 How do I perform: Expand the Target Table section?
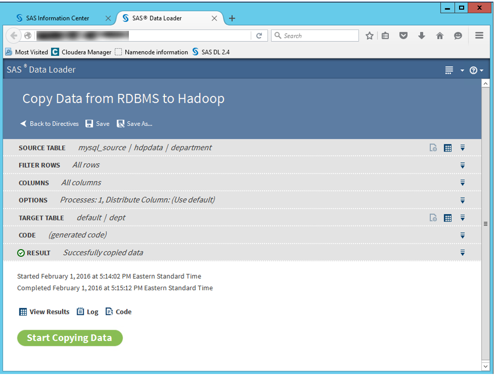463,218
